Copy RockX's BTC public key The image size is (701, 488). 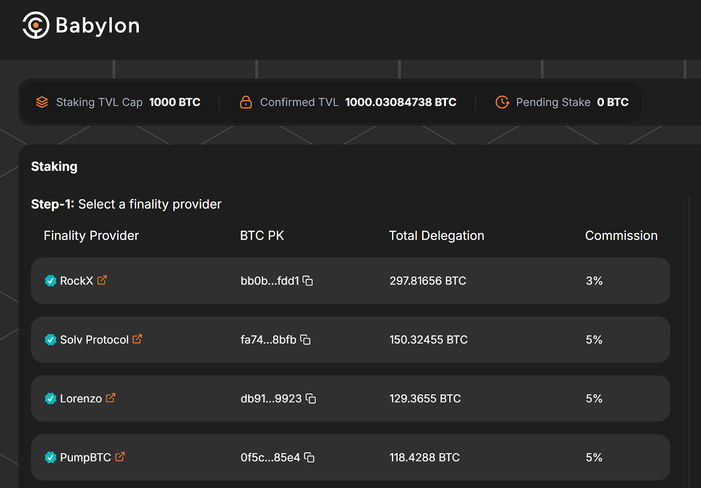click(309, 281)
